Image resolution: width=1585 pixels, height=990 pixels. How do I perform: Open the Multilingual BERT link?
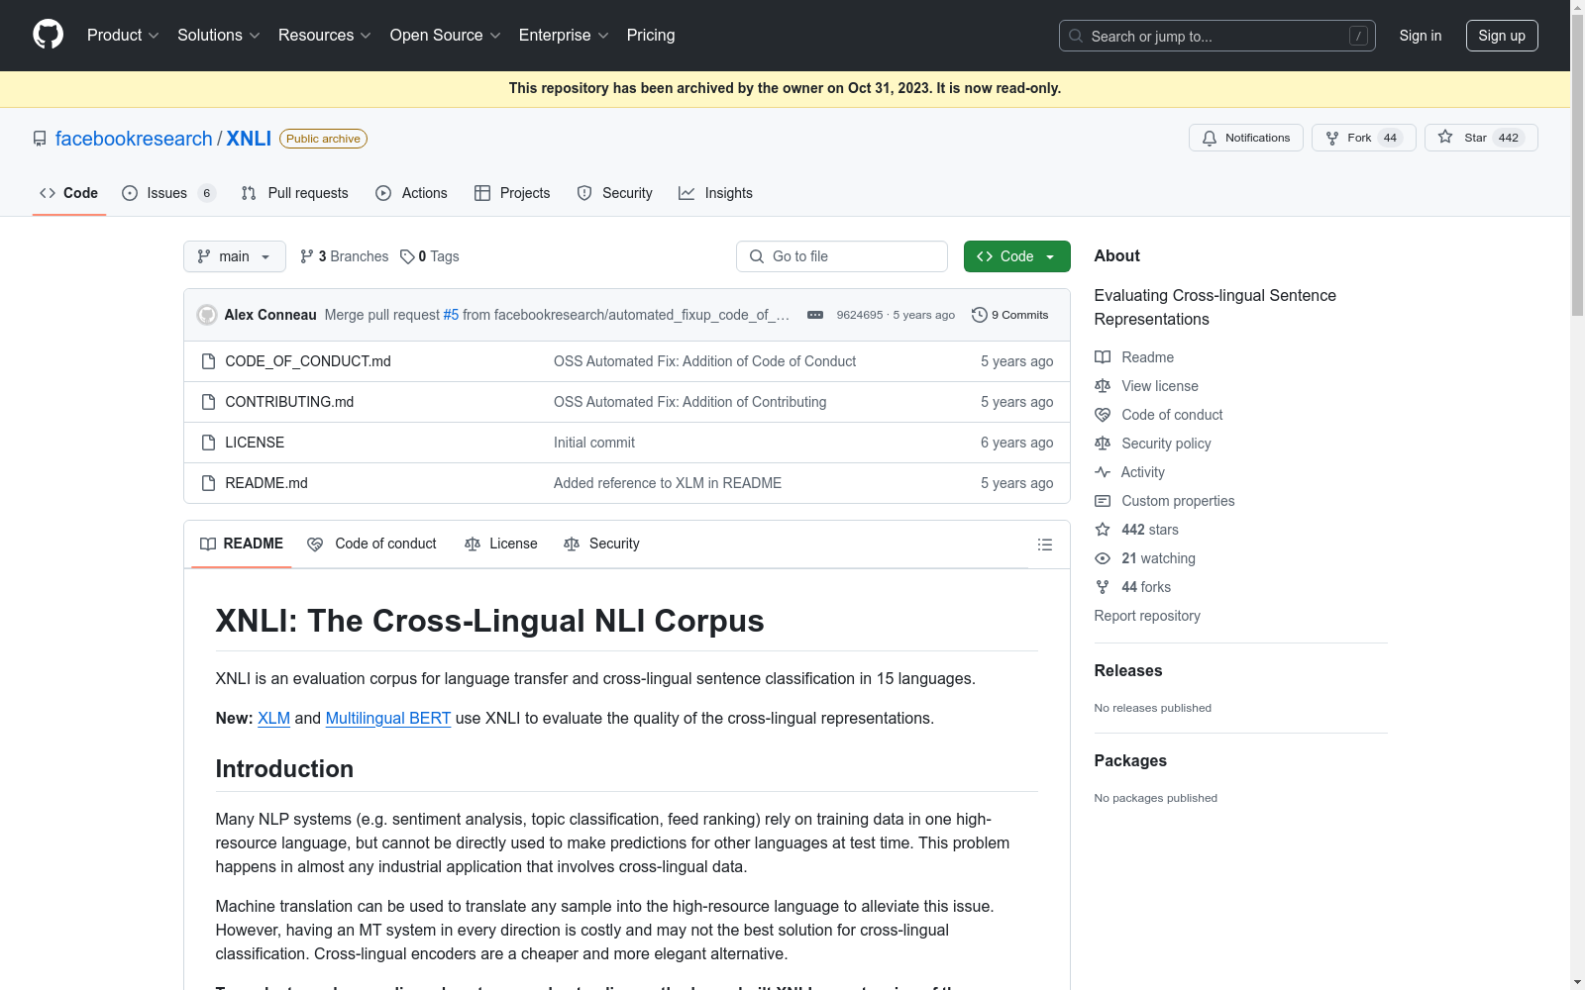click(x=388, y=718)
